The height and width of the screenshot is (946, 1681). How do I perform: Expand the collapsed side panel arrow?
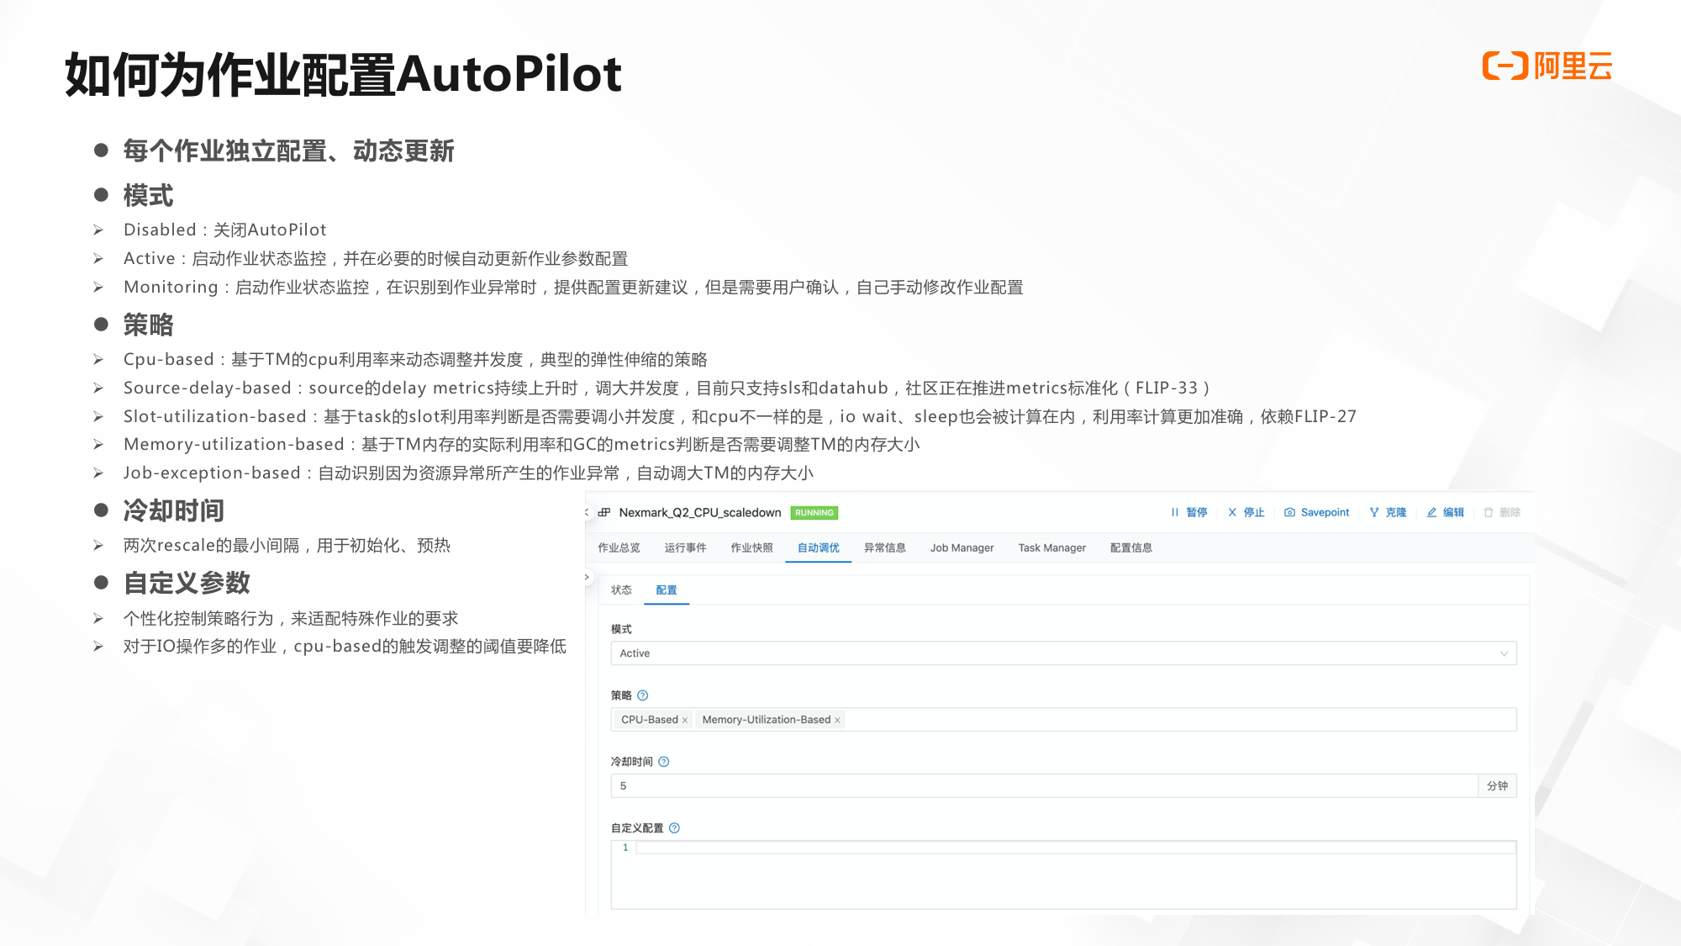(x=587, y=577)
